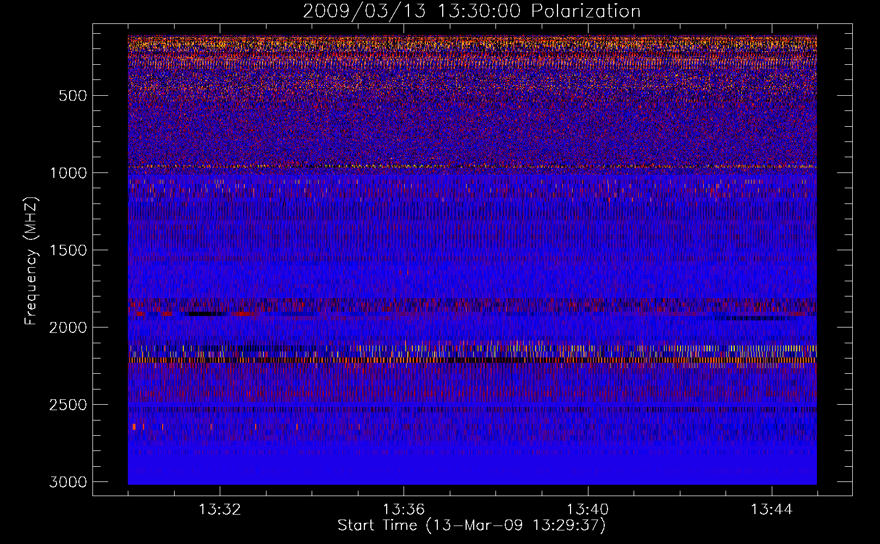This screenshot has height=544, width=880.
Task: Click the 3000 frequency tick label
Action: coord(68,482)
